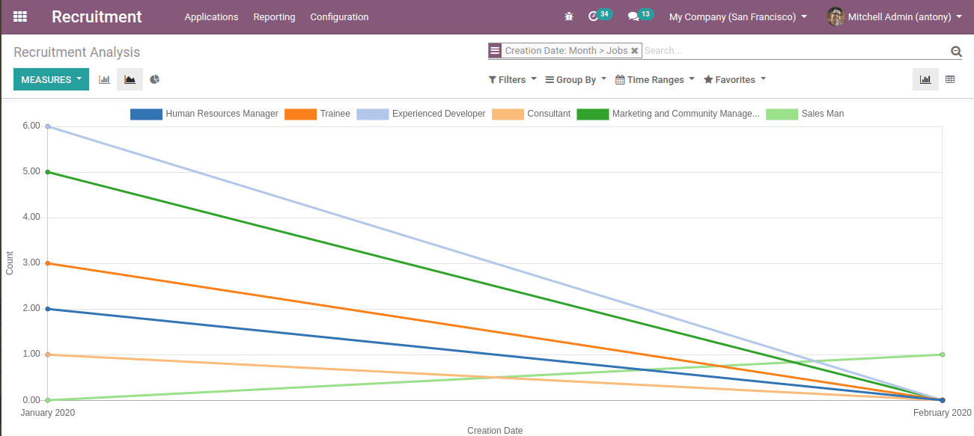Open Mitchell Admin user menu
The image size is (974, 436).
tap(895, 16)
